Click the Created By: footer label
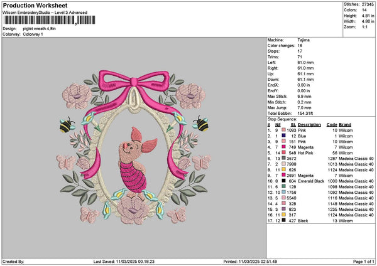 pos(13,262)
